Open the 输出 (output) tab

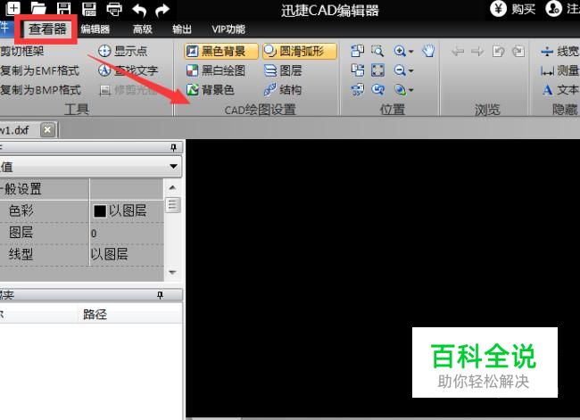[182, 29]
